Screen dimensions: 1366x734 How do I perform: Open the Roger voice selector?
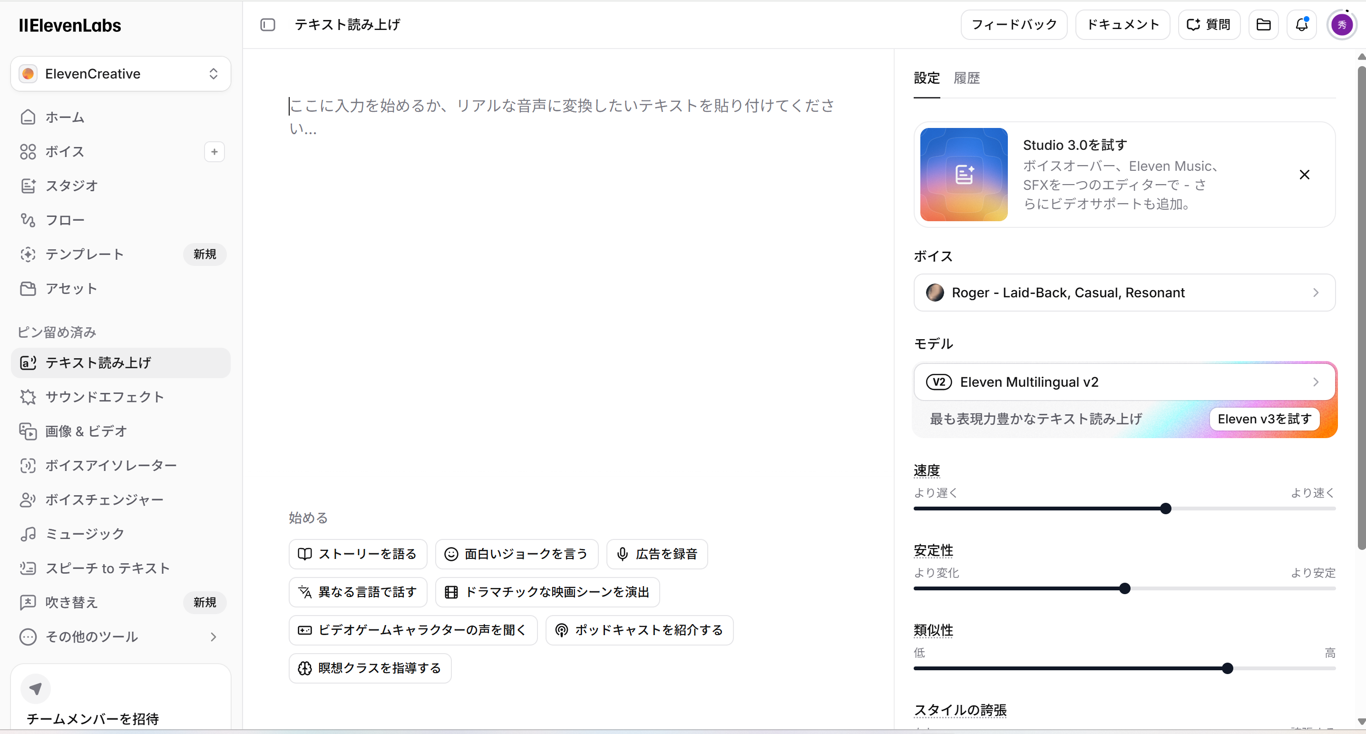tap(1124, 293)
